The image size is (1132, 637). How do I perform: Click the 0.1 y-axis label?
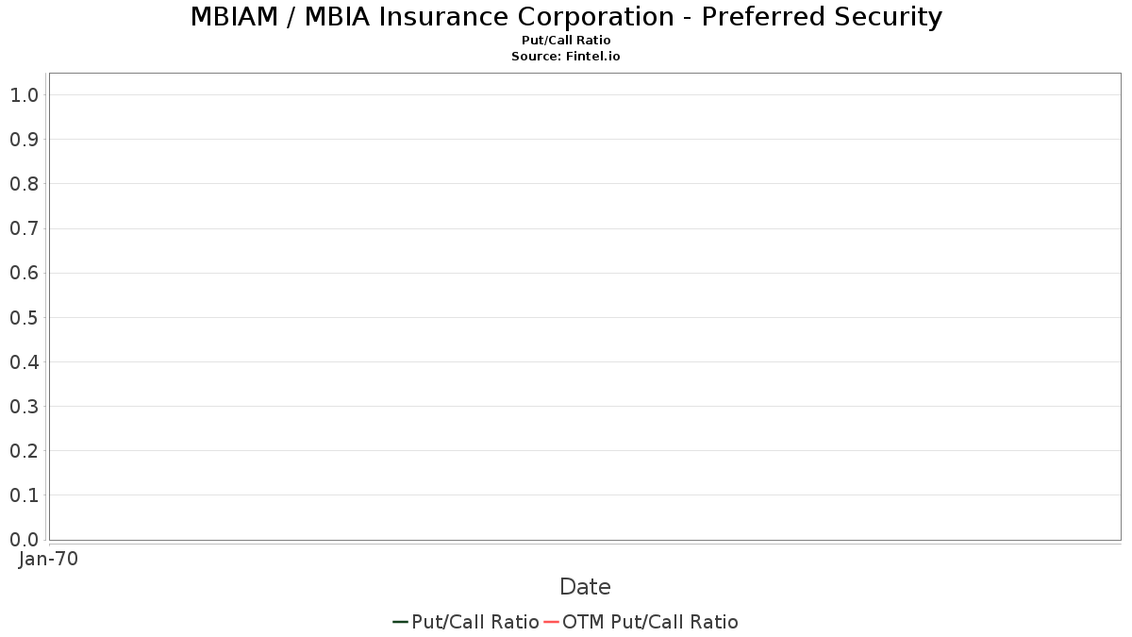coord(25,495)
